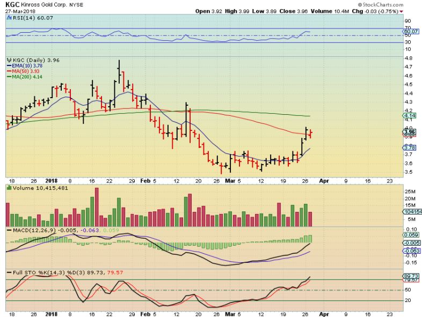Click the Close 3.96 header value

tap(294, 11)
